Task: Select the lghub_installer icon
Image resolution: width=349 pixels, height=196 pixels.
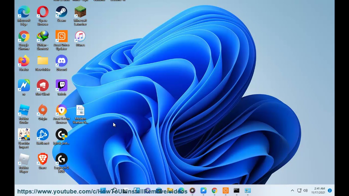Action: click(61, 137)
